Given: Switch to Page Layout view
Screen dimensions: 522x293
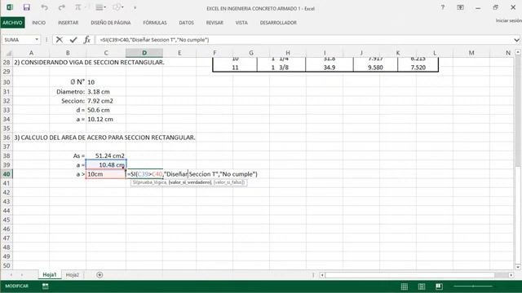Looking at the screenshot, I should point(422,286).
